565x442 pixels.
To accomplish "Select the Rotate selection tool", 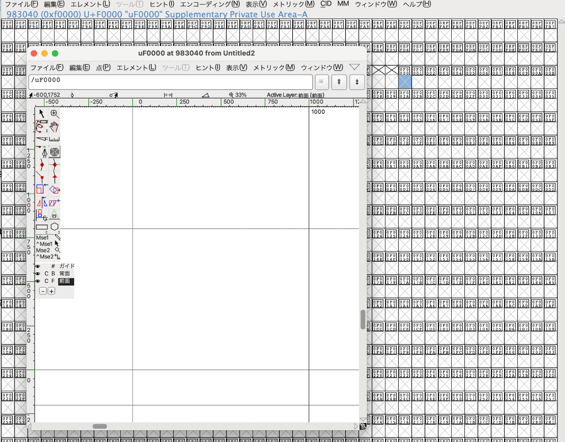I will point(54,190).
